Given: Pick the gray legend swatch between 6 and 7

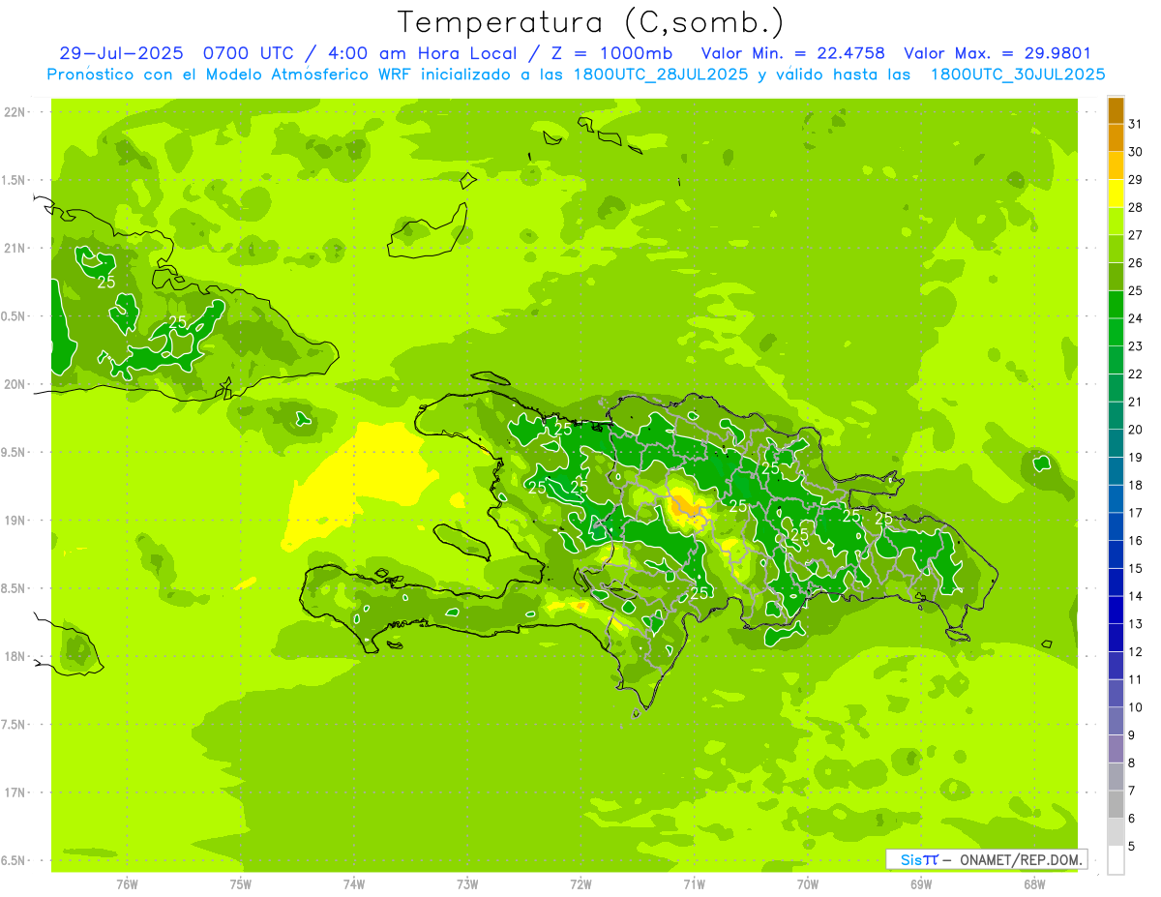Looking at the screenshot, I should 1116,805.
